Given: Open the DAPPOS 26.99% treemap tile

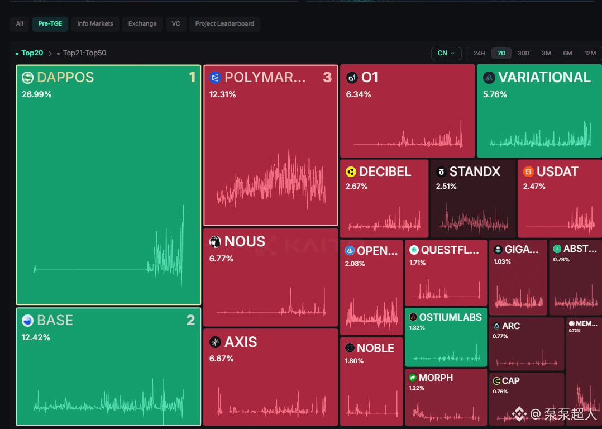Looking at the screenshot, I should pos(109,185).
